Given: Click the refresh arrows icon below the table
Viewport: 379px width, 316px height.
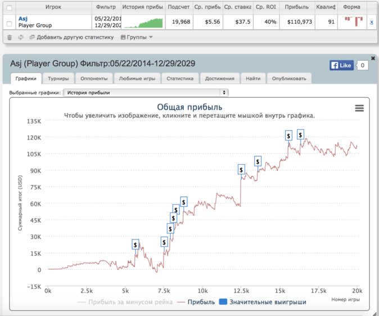Looking at the screenshot, I should 21,37.
